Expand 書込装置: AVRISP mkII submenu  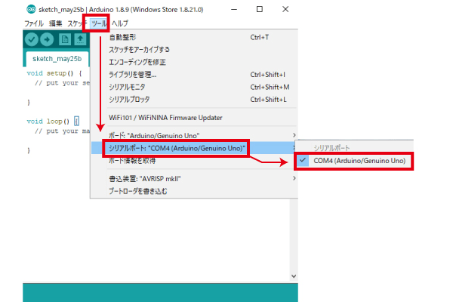click(x=194, y=179)
